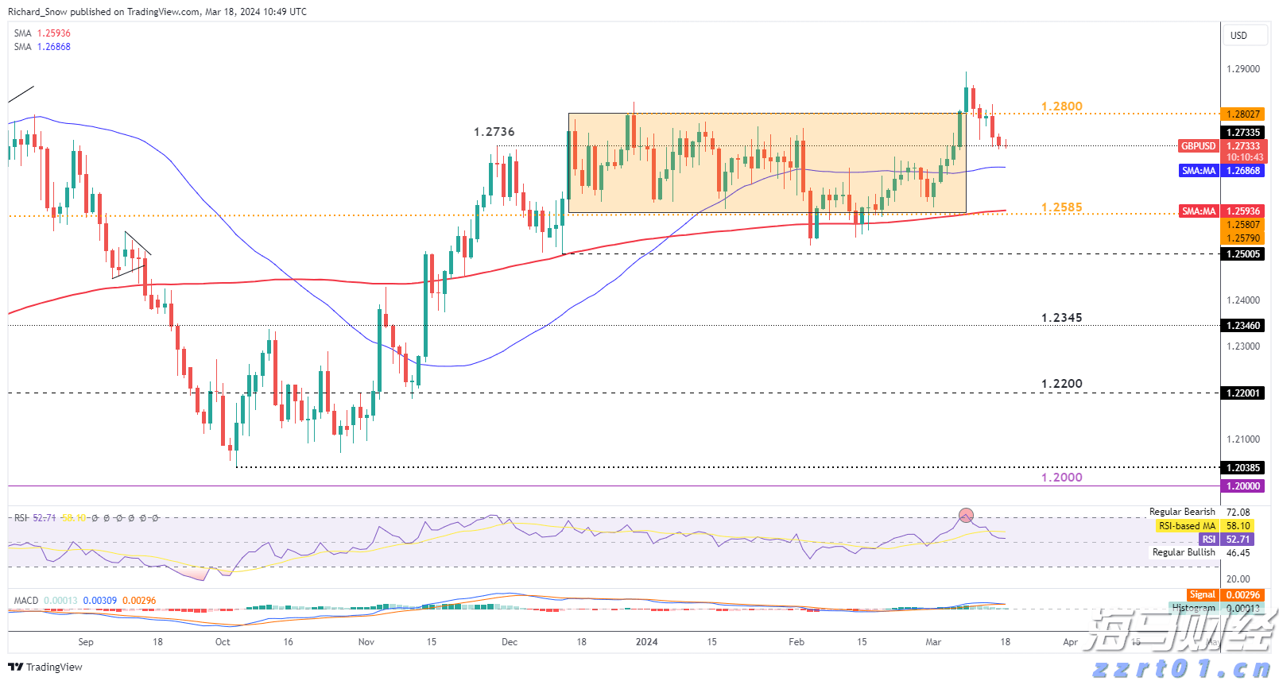This screenshot has height=681, width=1279.
Task: Open the USD currency selector on price axis
Action: click(1238, 36)
